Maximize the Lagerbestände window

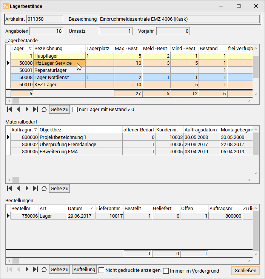tap(239, 6)
